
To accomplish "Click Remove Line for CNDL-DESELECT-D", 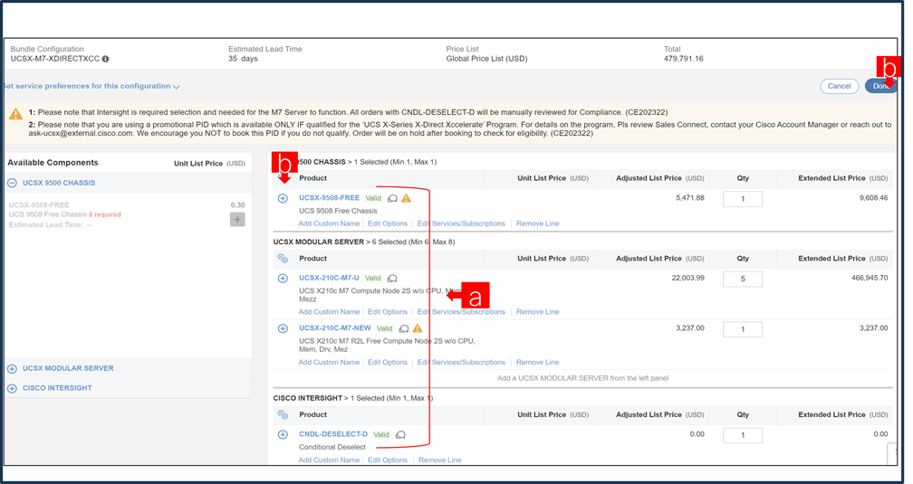I will (x=439, y=460).
